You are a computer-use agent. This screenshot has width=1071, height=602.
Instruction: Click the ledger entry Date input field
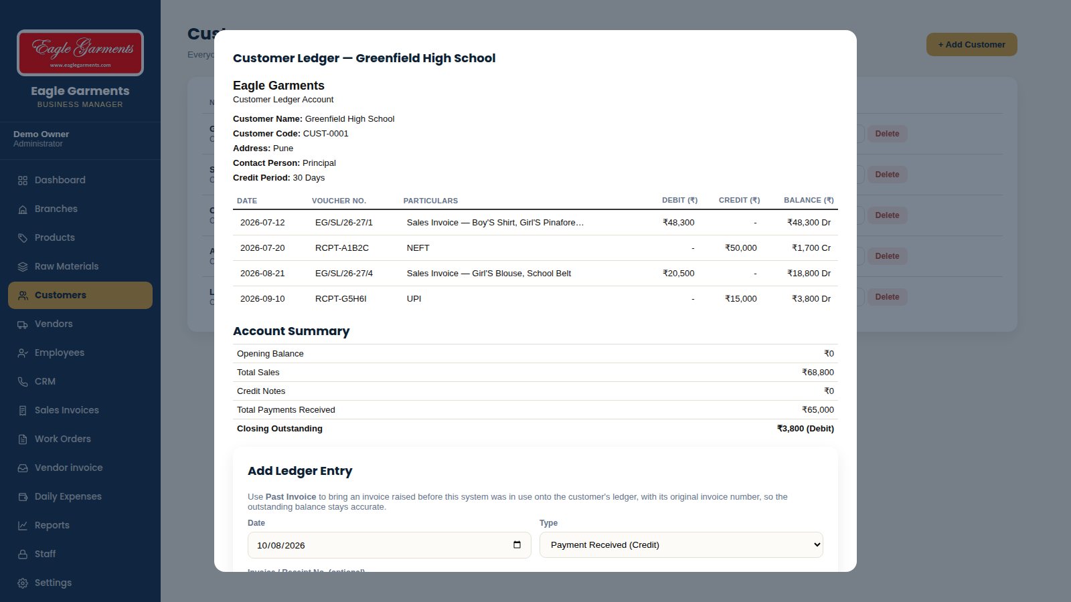390,545
